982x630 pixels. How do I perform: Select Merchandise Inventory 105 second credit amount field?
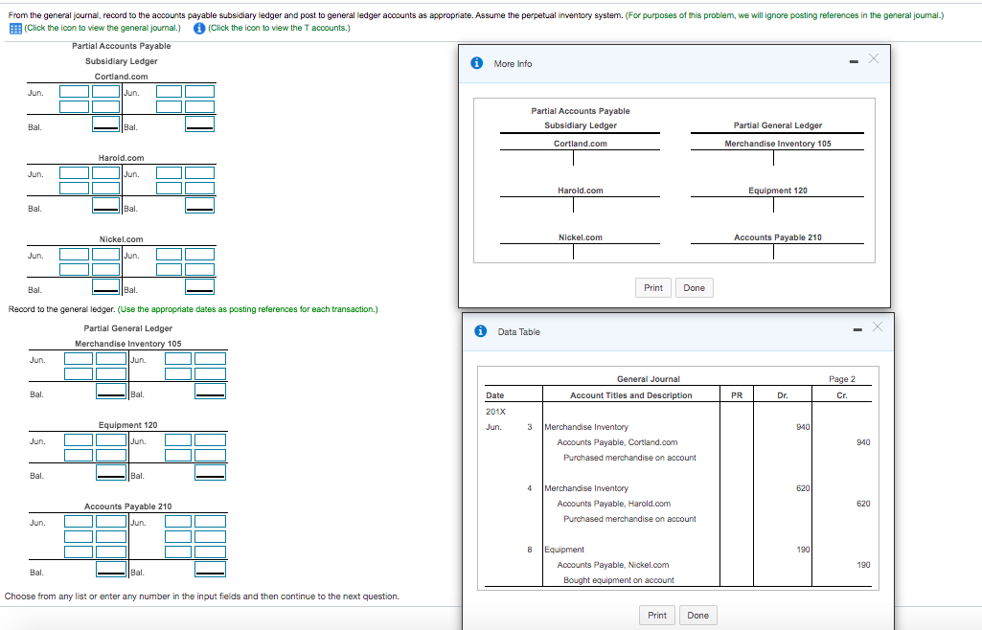tap(210, 373)
